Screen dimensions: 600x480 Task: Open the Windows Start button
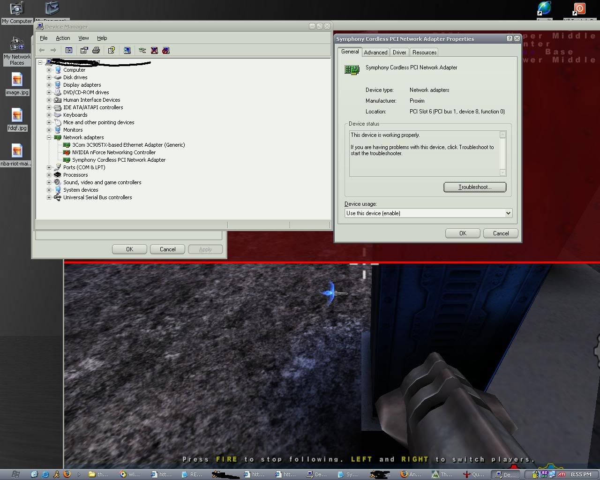coord(15,474)
